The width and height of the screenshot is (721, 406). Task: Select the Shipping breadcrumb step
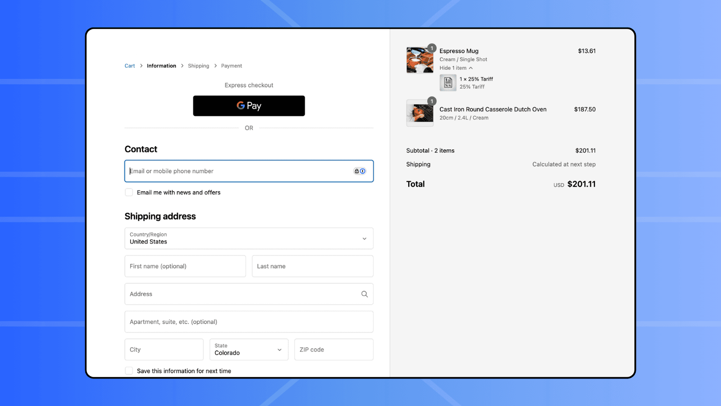198,66
